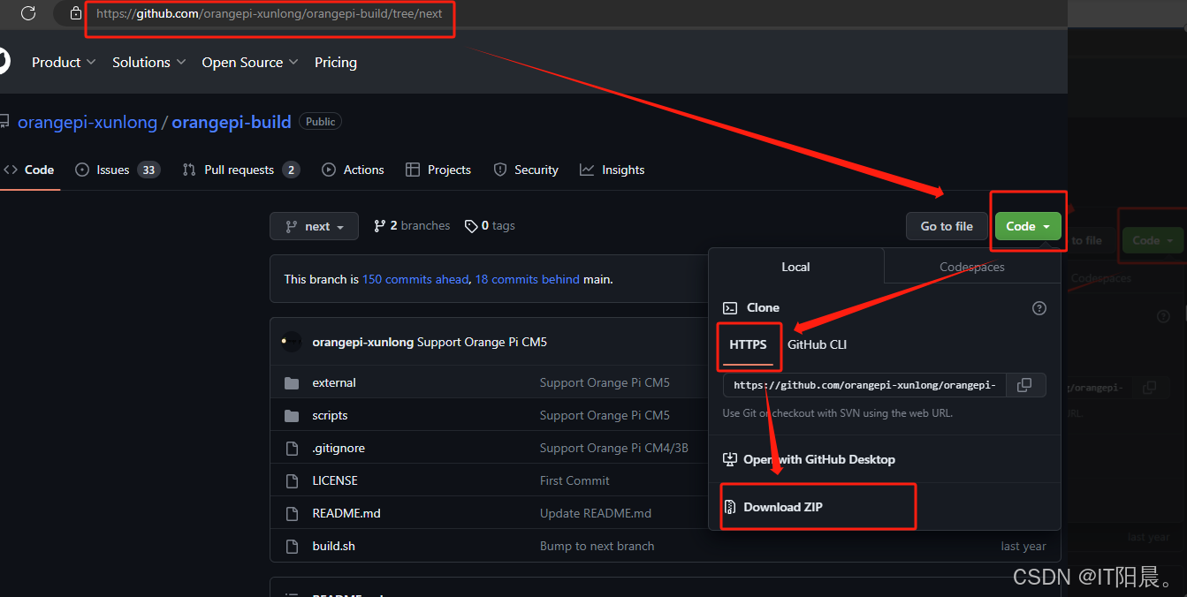Image resolution: width=1187 pixels, height=597 pixels.
Task: Switch to the Code tab
Action: click(x=29, y=170)
